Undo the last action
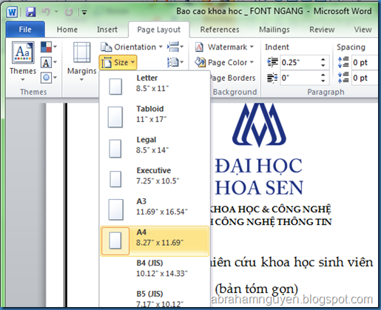381x310 pixels. (46, 12)
